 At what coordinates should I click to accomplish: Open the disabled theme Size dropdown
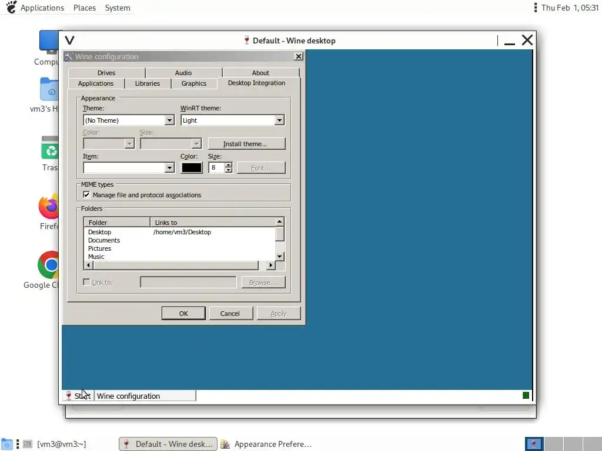point(171,143)
